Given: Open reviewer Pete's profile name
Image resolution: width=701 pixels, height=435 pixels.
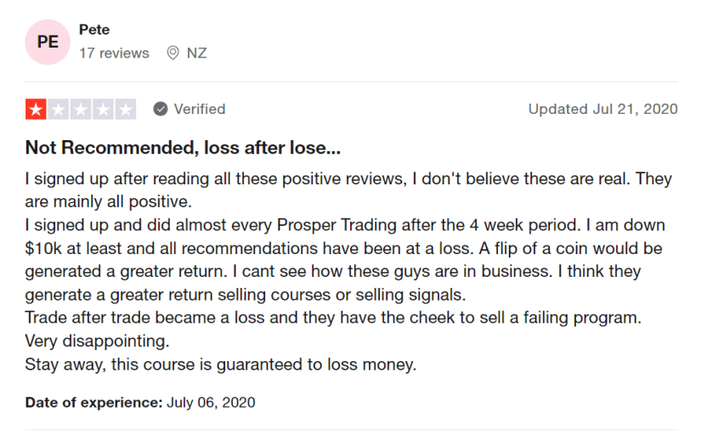Looking at the screenshot, I should pyautogui.click(x=94, y=30).
